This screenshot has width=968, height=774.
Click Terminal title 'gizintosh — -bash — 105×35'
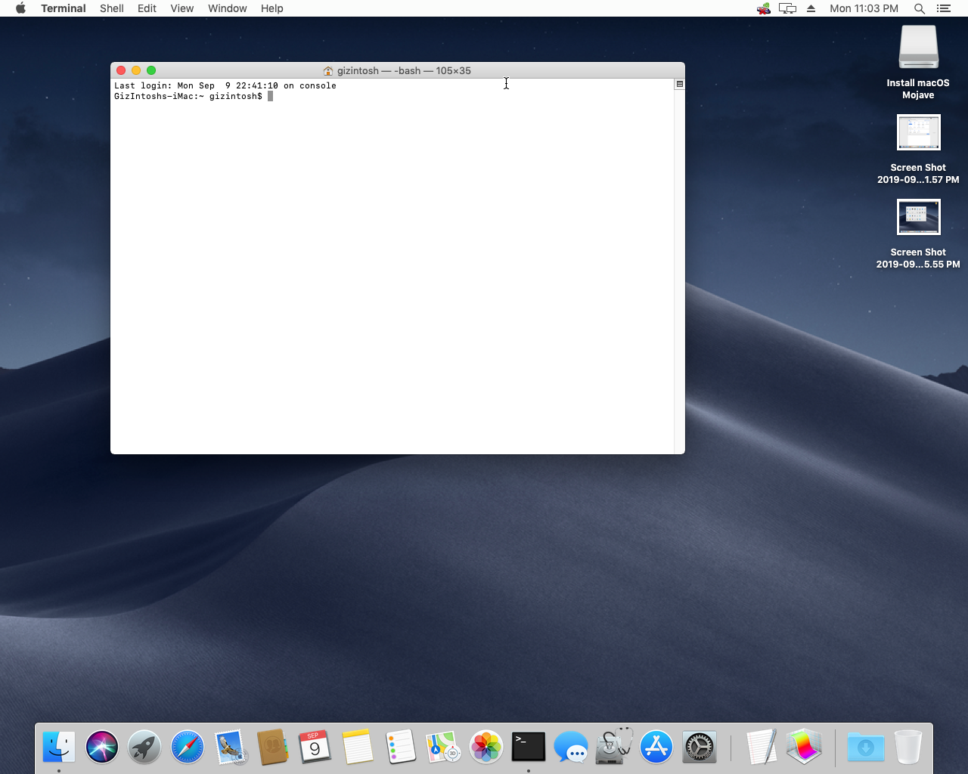[404, 70]
